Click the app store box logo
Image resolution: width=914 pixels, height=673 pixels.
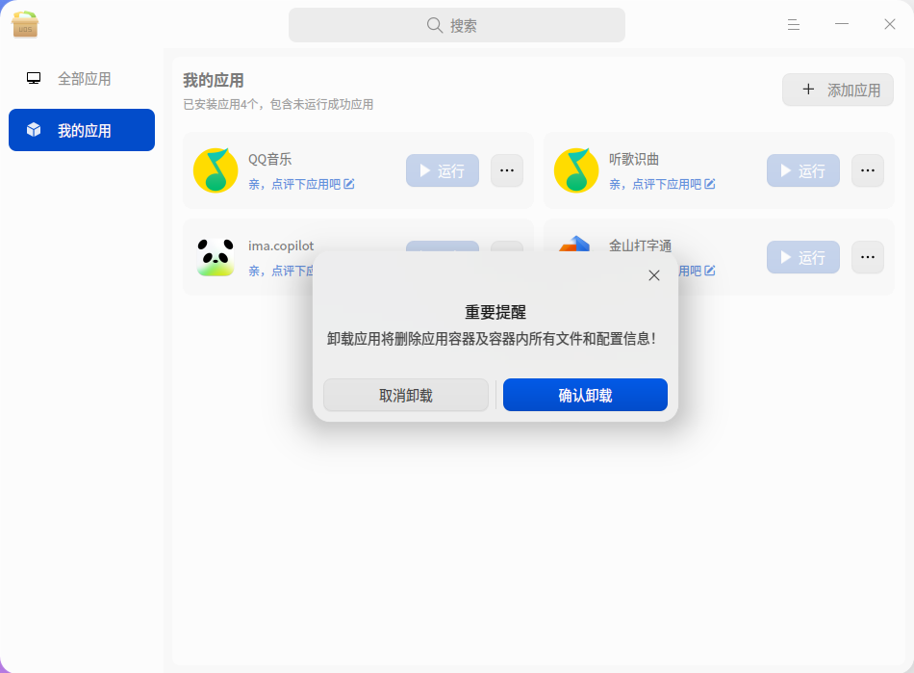pos(25,24)
